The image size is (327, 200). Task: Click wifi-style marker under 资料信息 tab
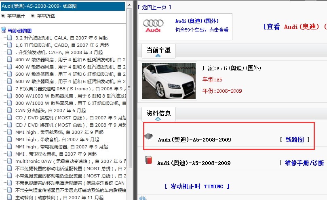click(x=158, y=119)
